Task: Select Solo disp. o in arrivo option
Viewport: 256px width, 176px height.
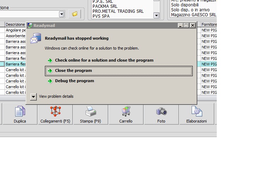Action: pos(190,10)
